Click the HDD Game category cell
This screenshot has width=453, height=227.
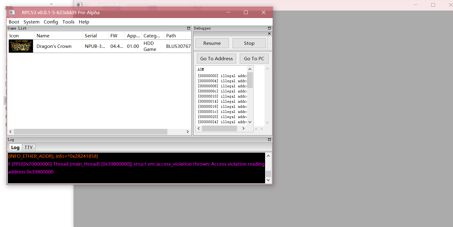tap(150, 46)
